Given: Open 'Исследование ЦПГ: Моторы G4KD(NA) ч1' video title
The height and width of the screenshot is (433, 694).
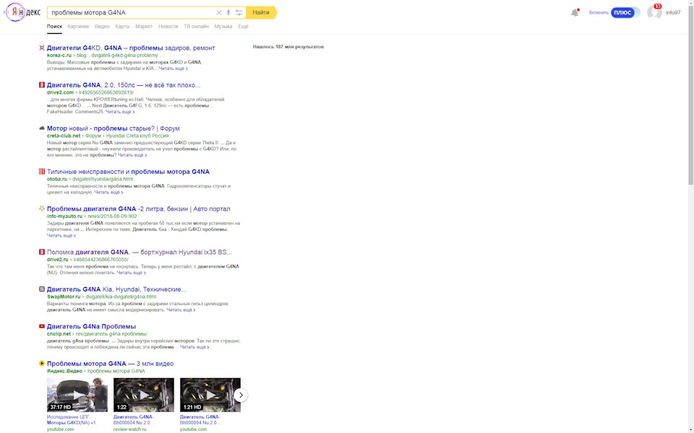Looking at the screenshot, I should (x=72, y=420).
